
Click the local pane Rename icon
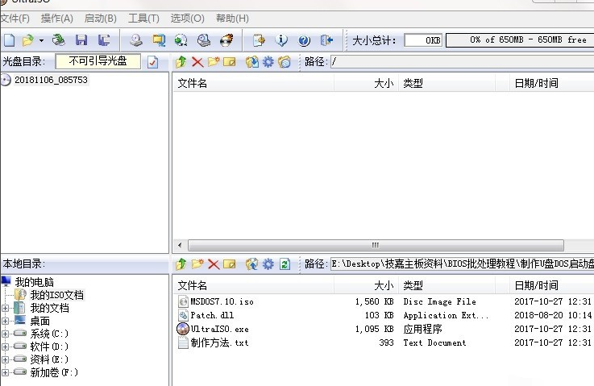click(x=230, y=264)
